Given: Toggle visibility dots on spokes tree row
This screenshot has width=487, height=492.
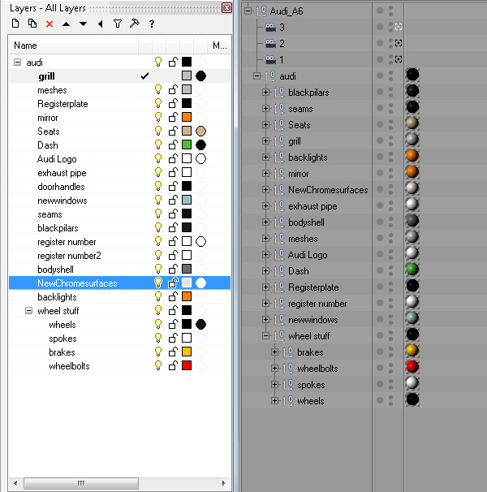Looking at the screenshot, I should pyautogui.click(x=390, y=384).
